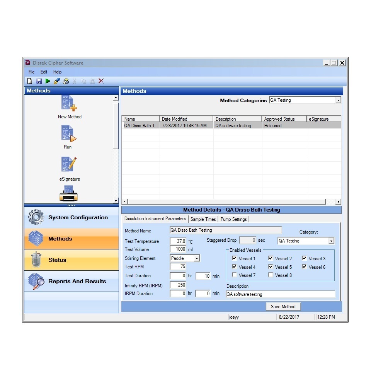Viewport: 371px width, 379px height.
Task: Click the printer icon in Methods panel
Action: point(69,194)
